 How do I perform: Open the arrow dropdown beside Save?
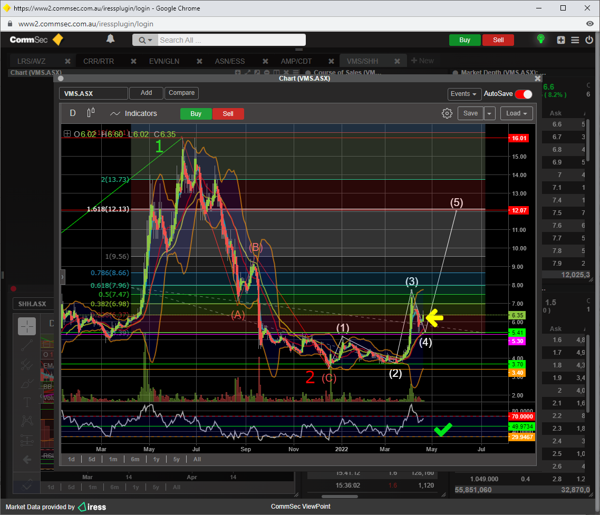coord(490,113)
